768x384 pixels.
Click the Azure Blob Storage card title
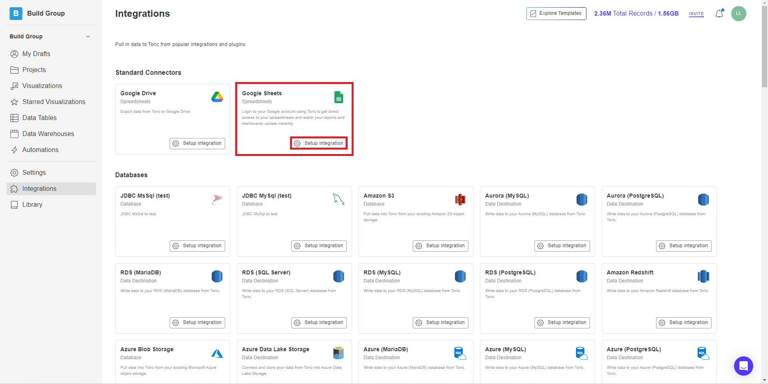pos(147,349)
